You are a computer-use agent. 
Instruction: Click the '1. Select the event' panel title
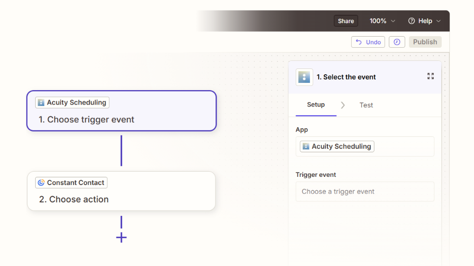tap(346, 77)
